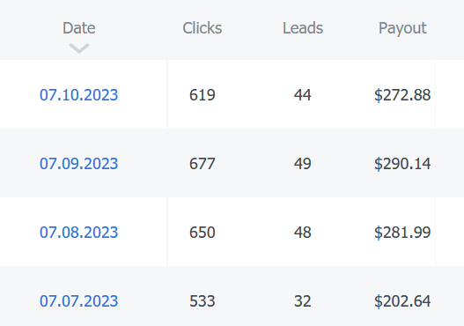Sort table by Clicks column
464x326 pixels.
203,28
